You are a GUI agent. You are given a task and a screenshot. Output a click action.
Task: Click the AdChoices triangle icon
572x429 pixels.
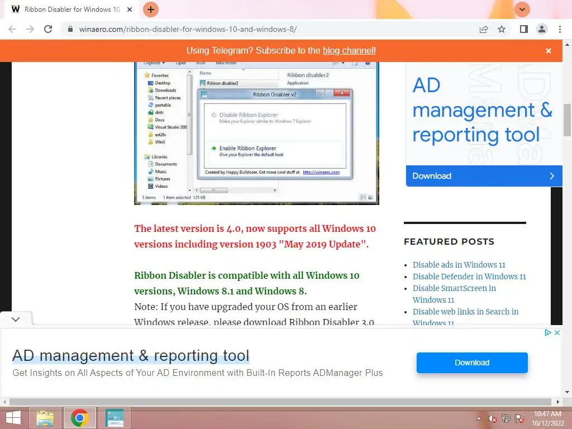point(547,333)
